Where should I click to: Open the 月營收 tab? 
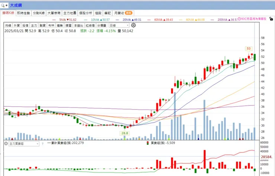point(123,13)
